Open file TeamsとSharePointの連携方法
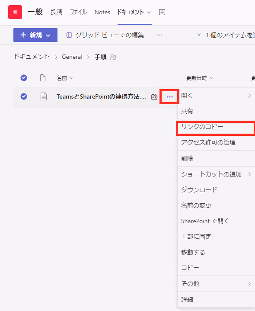This screenshot has width=255, height=311. point(101,96)
